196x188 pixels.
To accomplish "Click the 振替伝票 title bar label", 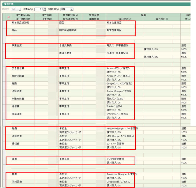I will [x=9, y=4].
